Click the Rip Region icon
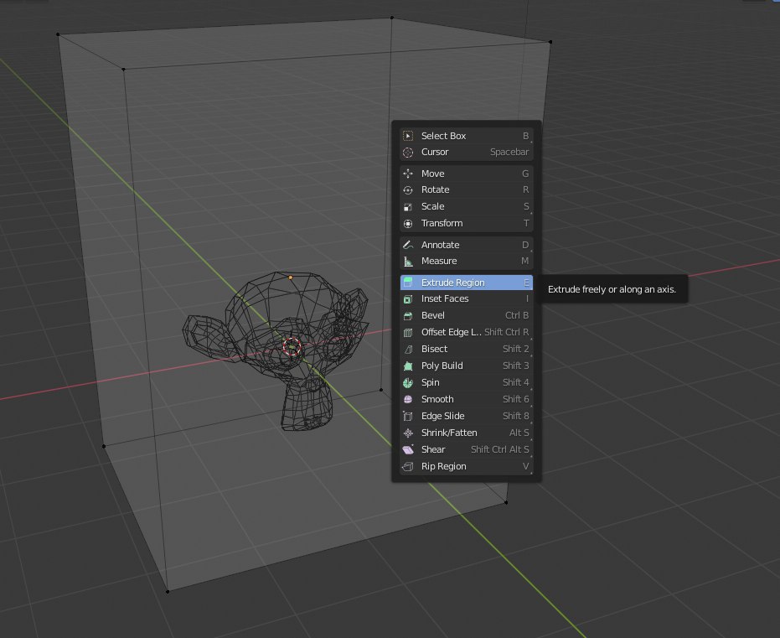The width and height of the screenshot is (780, 638). pos(408,467)
